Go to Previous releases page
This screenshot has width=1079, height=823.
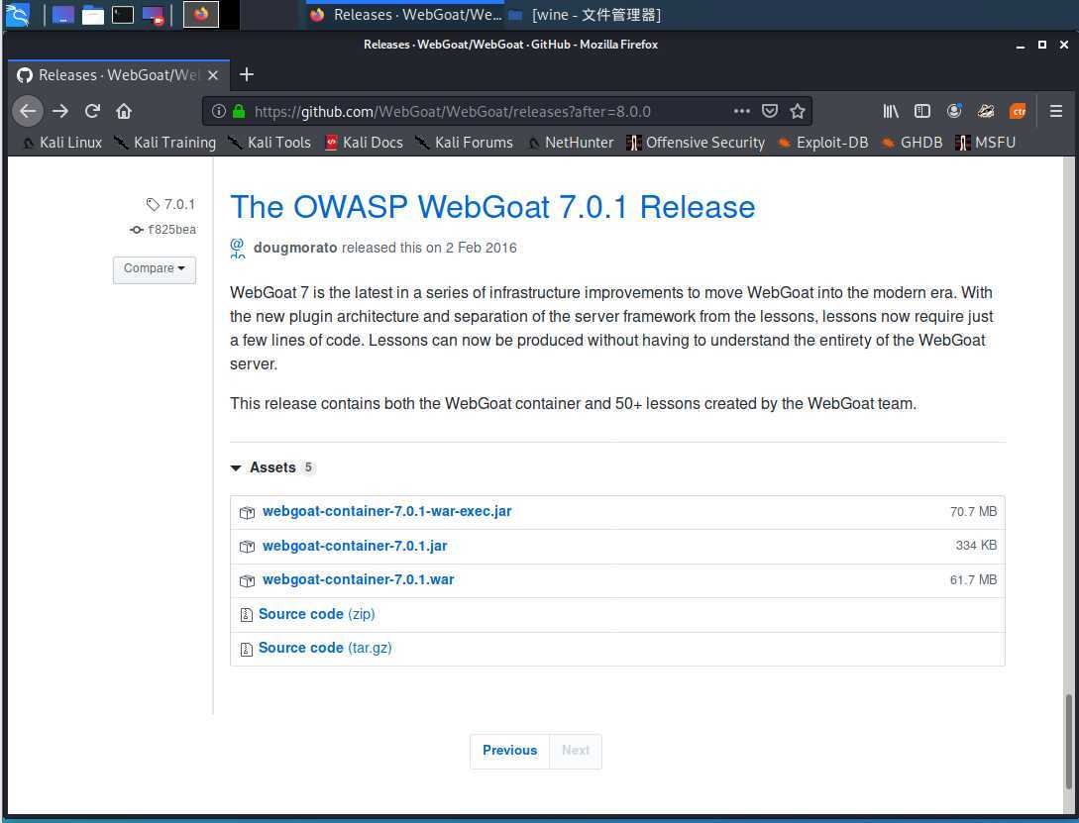509,750
